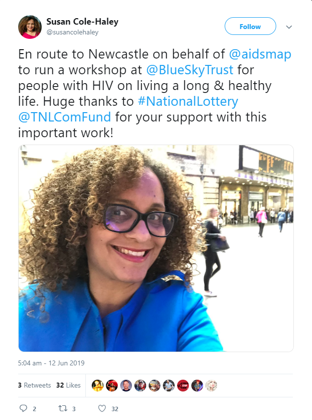
Task: Click the first liker avatar in the row
Action: point(98,386)
